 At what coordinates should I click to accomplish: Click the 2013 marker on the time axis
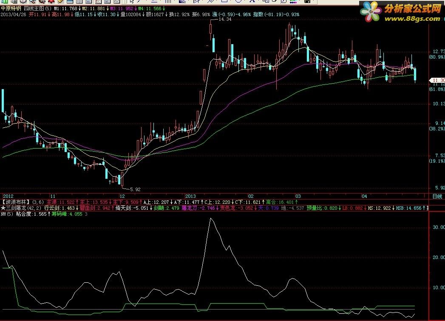[x=190, y=196]
